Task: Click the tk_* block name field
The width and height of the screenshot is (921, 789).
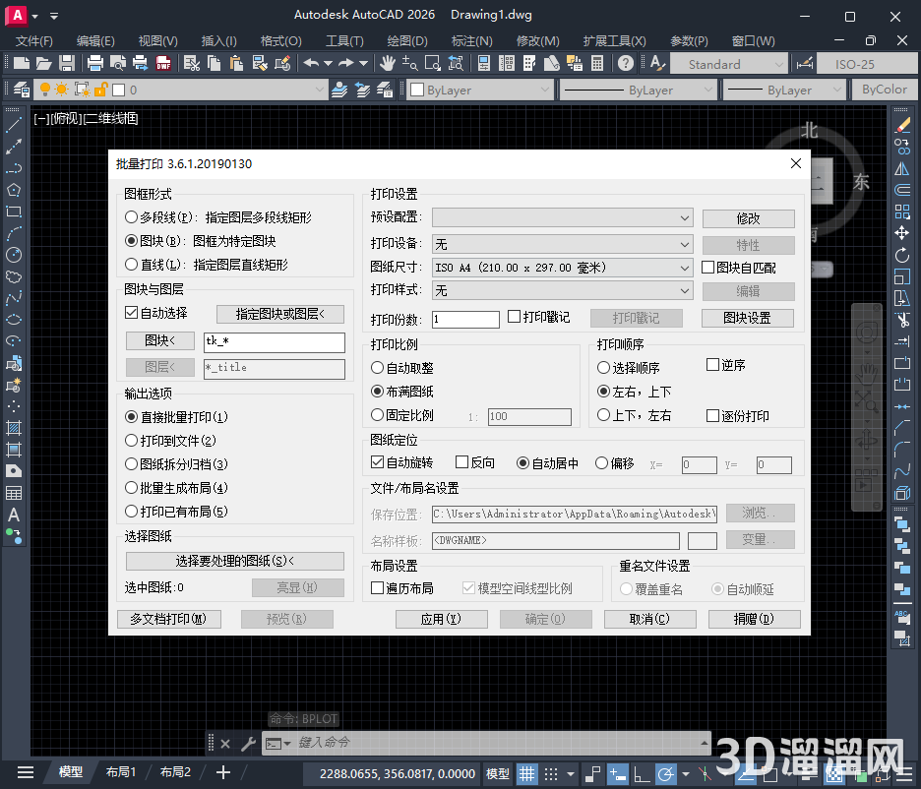Action: click(x=275, y=342)
